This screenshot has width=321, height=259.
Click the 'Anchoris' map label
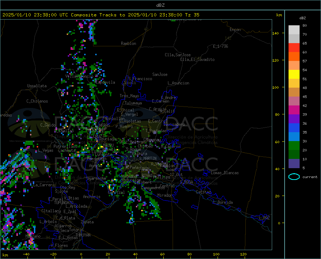[x=92, y=197]
